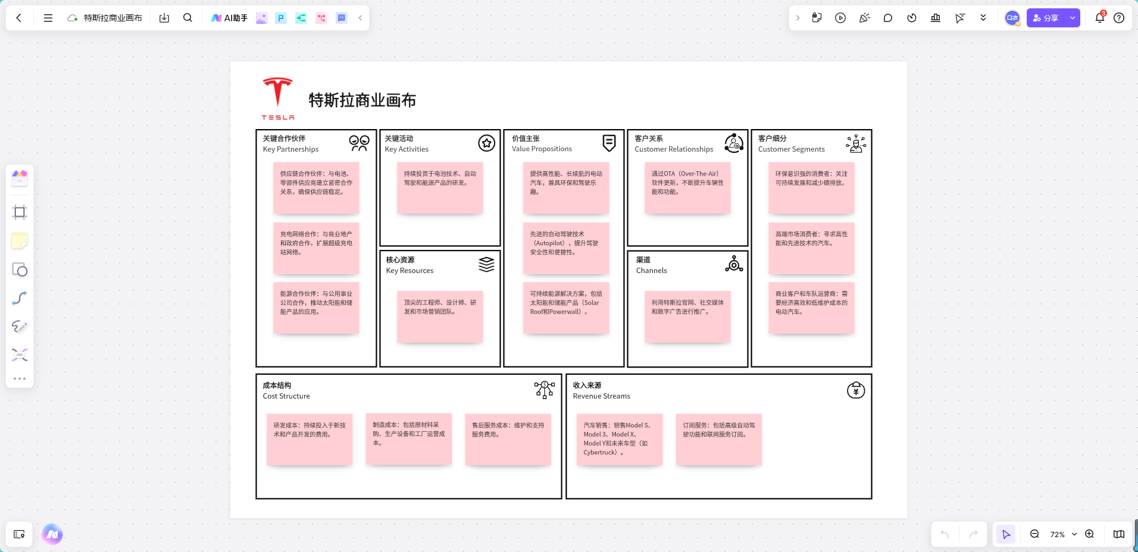Screen dimensions: 1138x552
Task: Click the locked sticky note icon
Action: point(817,18)
